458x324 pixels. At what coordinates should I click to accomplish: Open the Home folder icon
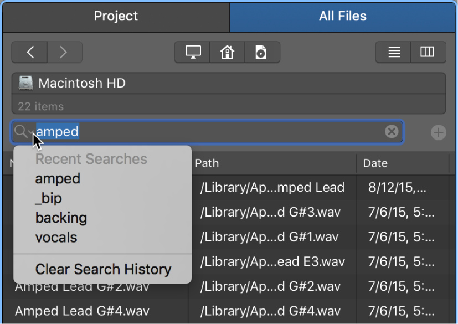click(227, 52)
